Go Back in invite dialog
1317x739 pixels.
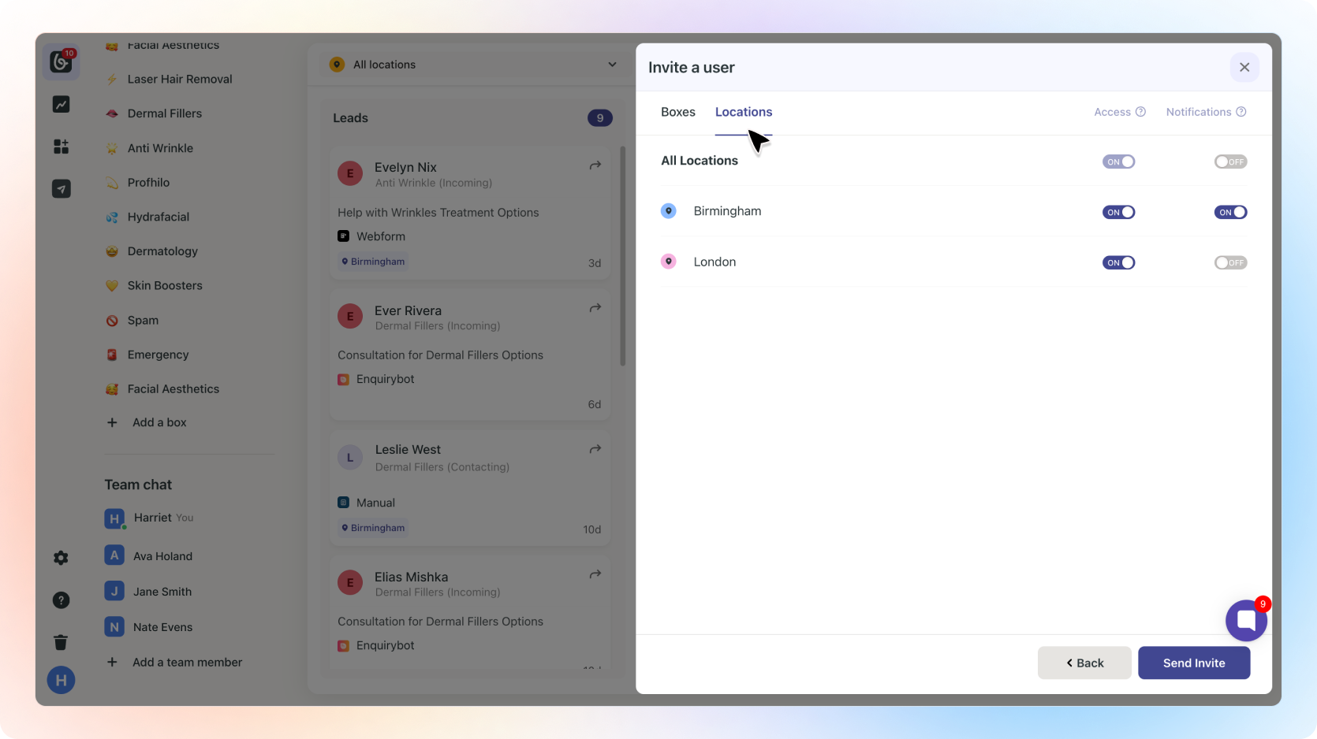click(1084, 663)
